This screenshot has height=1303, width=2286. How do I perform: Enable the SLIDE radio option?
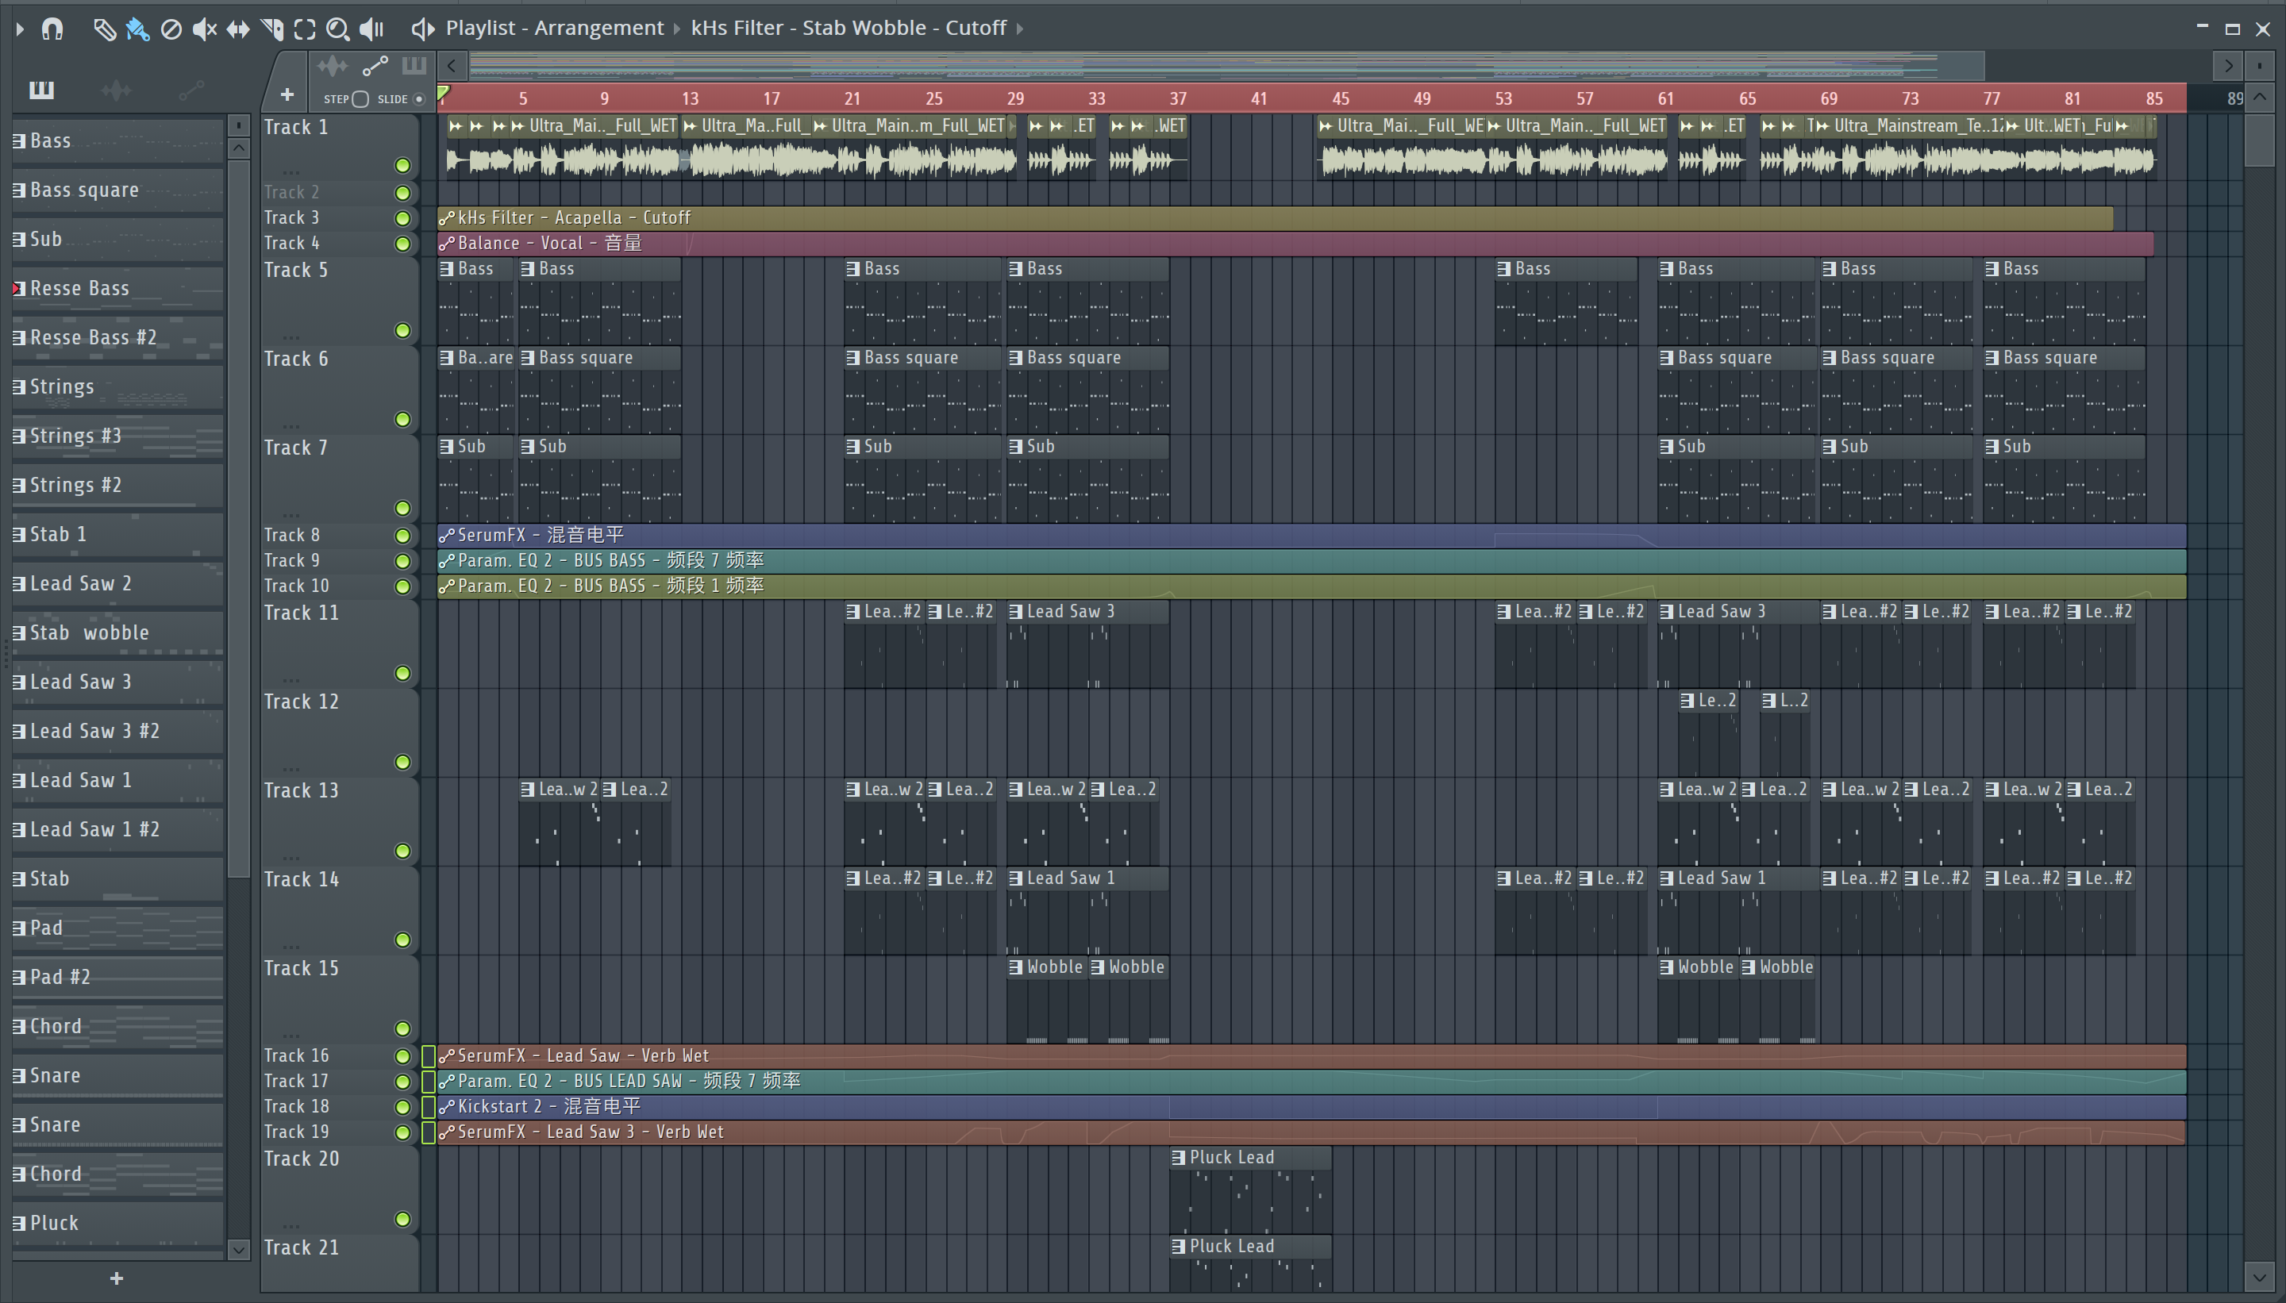point(418,99)
